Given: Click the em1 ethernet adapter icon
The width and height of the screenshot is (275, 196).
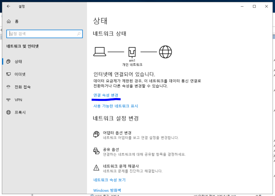Looking at the screenshot, I should pos(132,52).
